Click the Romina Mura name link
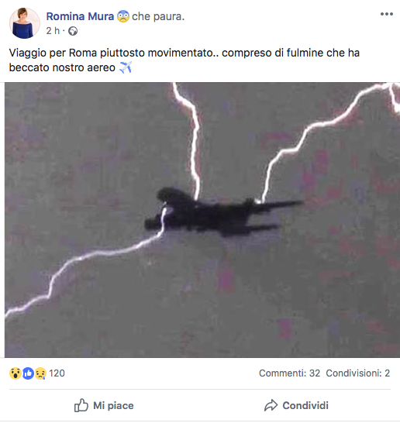 point(80,16)
